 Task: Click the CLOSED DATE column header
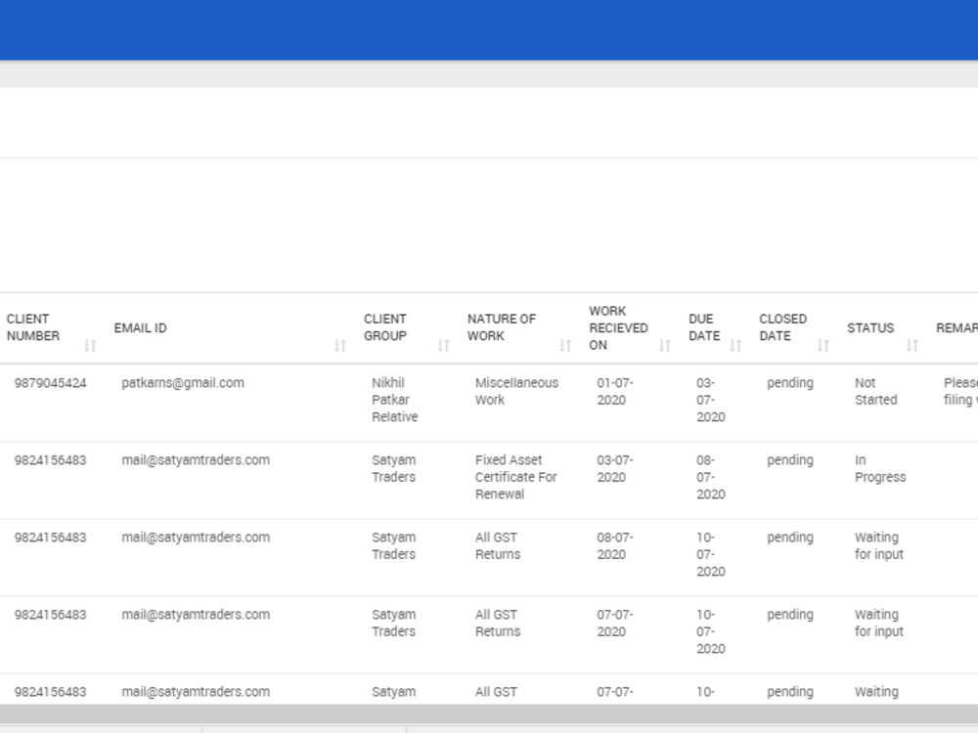(782, 327)
